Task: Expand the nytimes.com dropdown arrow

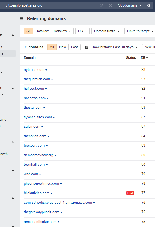Action: pos(46,70)
